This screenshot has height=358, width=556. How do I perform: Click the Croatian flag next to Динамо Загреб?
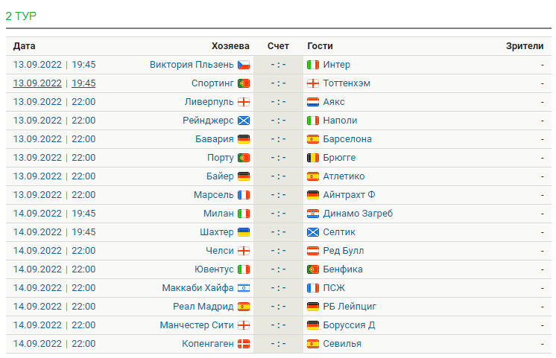click(x=313, y=214)
